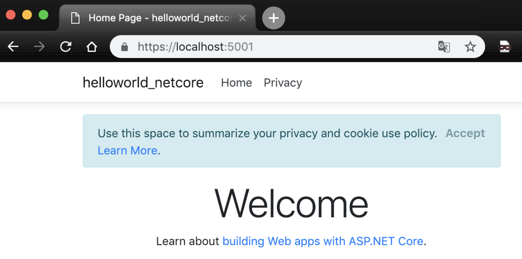Close the Home Page tab
The height and width of the screenshot is (259, 522).
243,18
